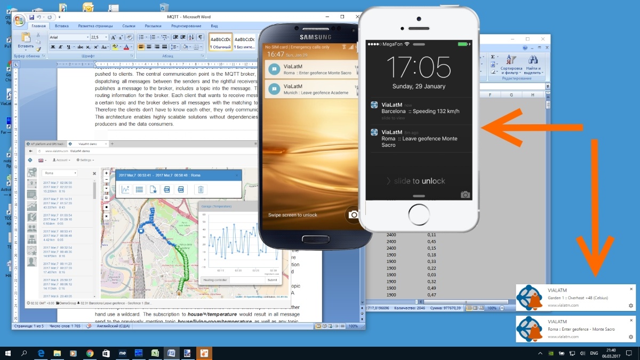
Task: Click the Paste (Вставить) clipboard icon
Action: coord(26,37)
